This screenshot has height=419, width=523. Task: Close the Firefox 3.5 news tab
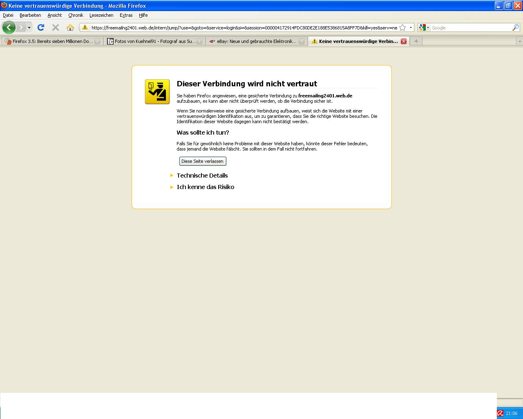[97, 41]
